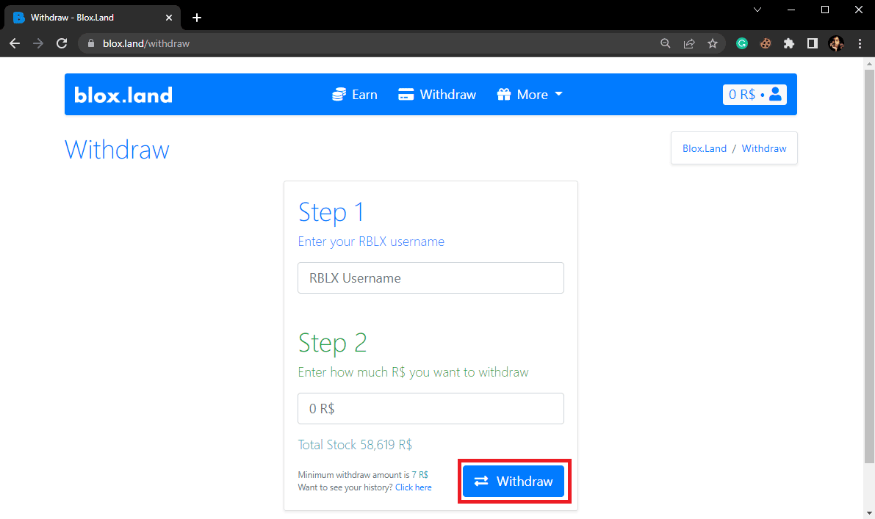Click the Blox.Land breadcrumb link
The width and height of the screenshot is (875, 519).
(705, 148)
